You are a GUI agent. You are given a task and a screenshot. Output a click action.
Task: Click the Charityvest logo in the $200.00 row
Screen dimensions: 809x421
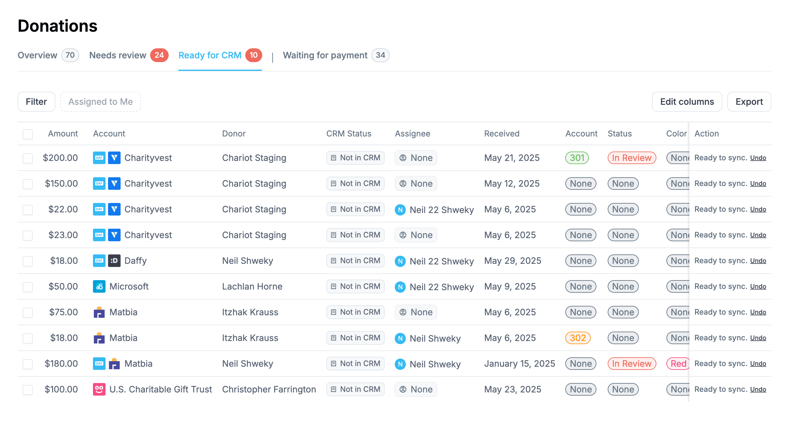pos(114,158)
